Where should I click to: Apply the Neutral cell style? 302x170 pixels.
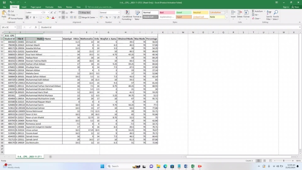click(200, 12)
